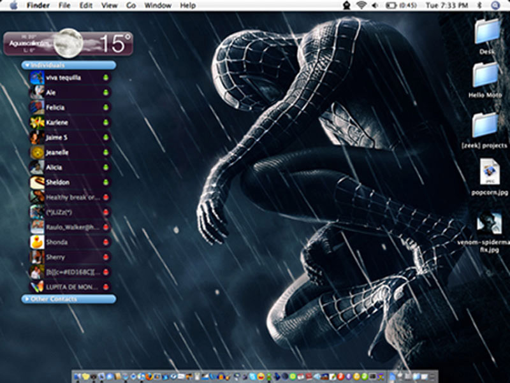Open the View menu

click(x=109, y=6)
